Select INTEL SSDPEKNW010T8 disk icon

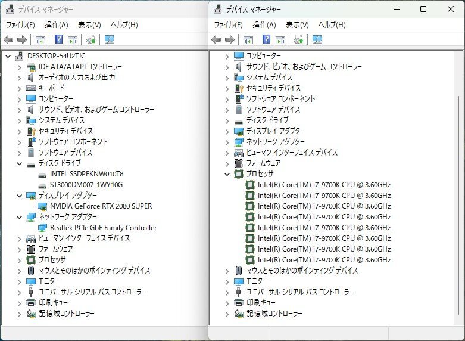[x=42, y=174]
